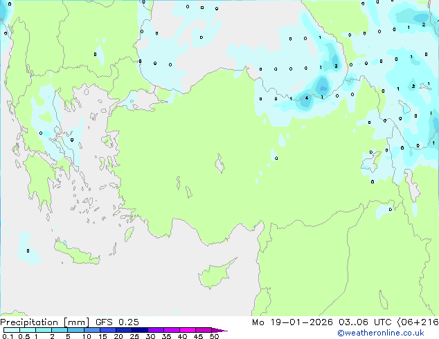This screenshot has height=339, width=439.
Task: Click the '50' legend scale label
Action: tap(214, 336)
